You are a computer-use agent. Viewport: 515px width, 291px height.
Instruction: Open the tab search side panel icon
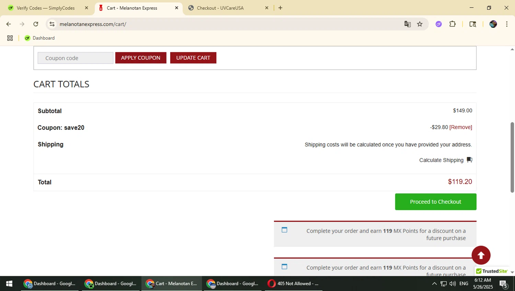pos(473,24)
